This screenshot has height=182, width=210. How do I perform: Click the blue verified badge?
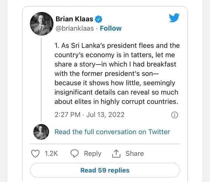(x=99, y=19)
